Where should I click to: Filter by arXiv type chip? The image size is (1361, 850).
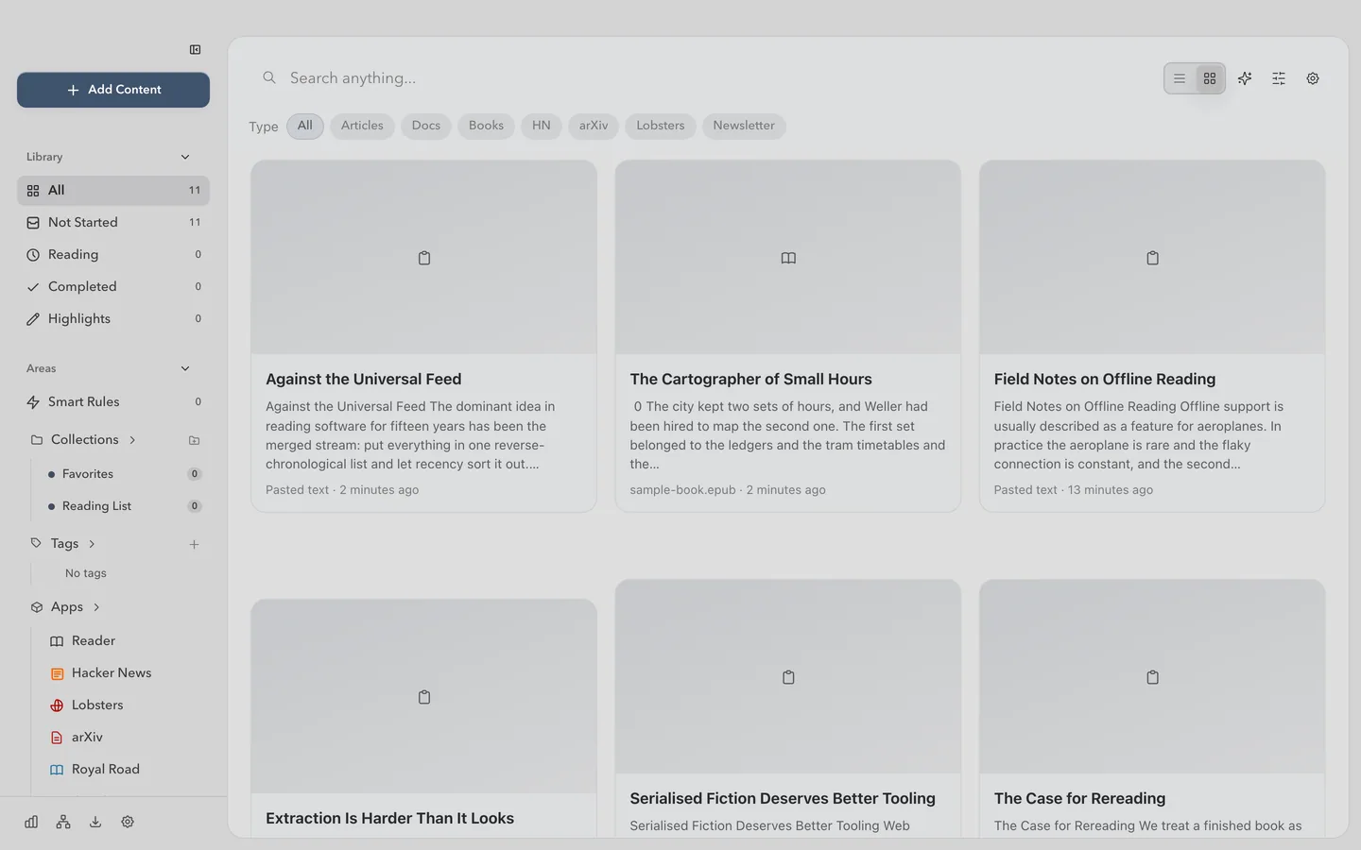click(594, 126)
